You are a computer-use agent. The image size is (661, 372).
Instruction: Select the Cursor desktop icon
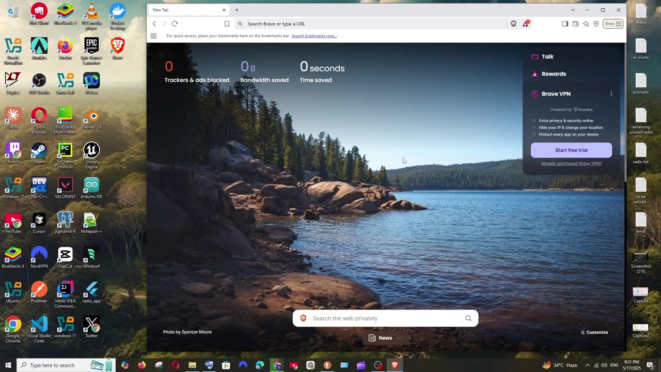click(39, 223)
